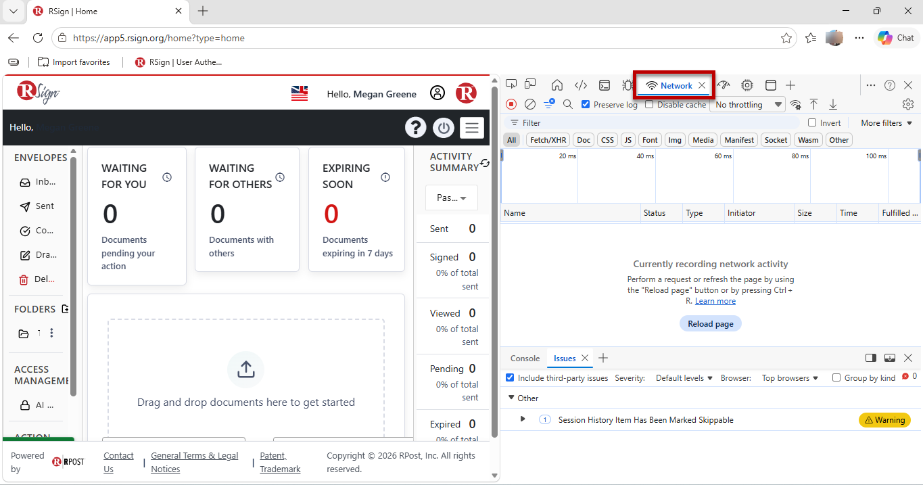
Task: Open network conditions wifi-gear icon
Action: click(796, 104)
